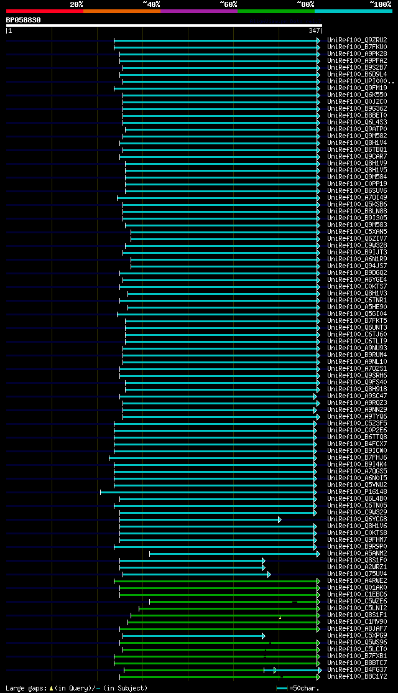Select the UniRef100_C5XAN5 label
Viewport: 398px width, 693px height.
point(357,231)
